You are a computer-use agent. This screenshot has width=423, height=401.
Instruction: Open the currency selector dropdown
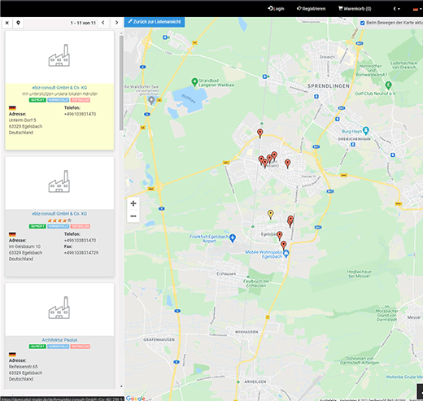pos(396,9)
